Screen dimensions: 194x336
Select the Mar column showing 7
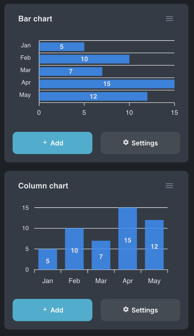101,255
